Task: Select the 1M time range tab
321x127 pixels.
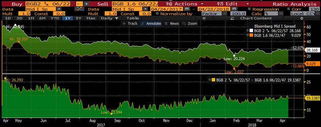Action: 31,18
